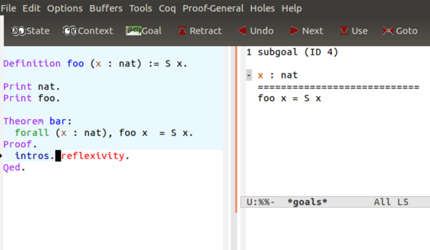Collapse the hypothesis x : nat with minus button
Screen dimensions: 430x250
coord(249,75)
